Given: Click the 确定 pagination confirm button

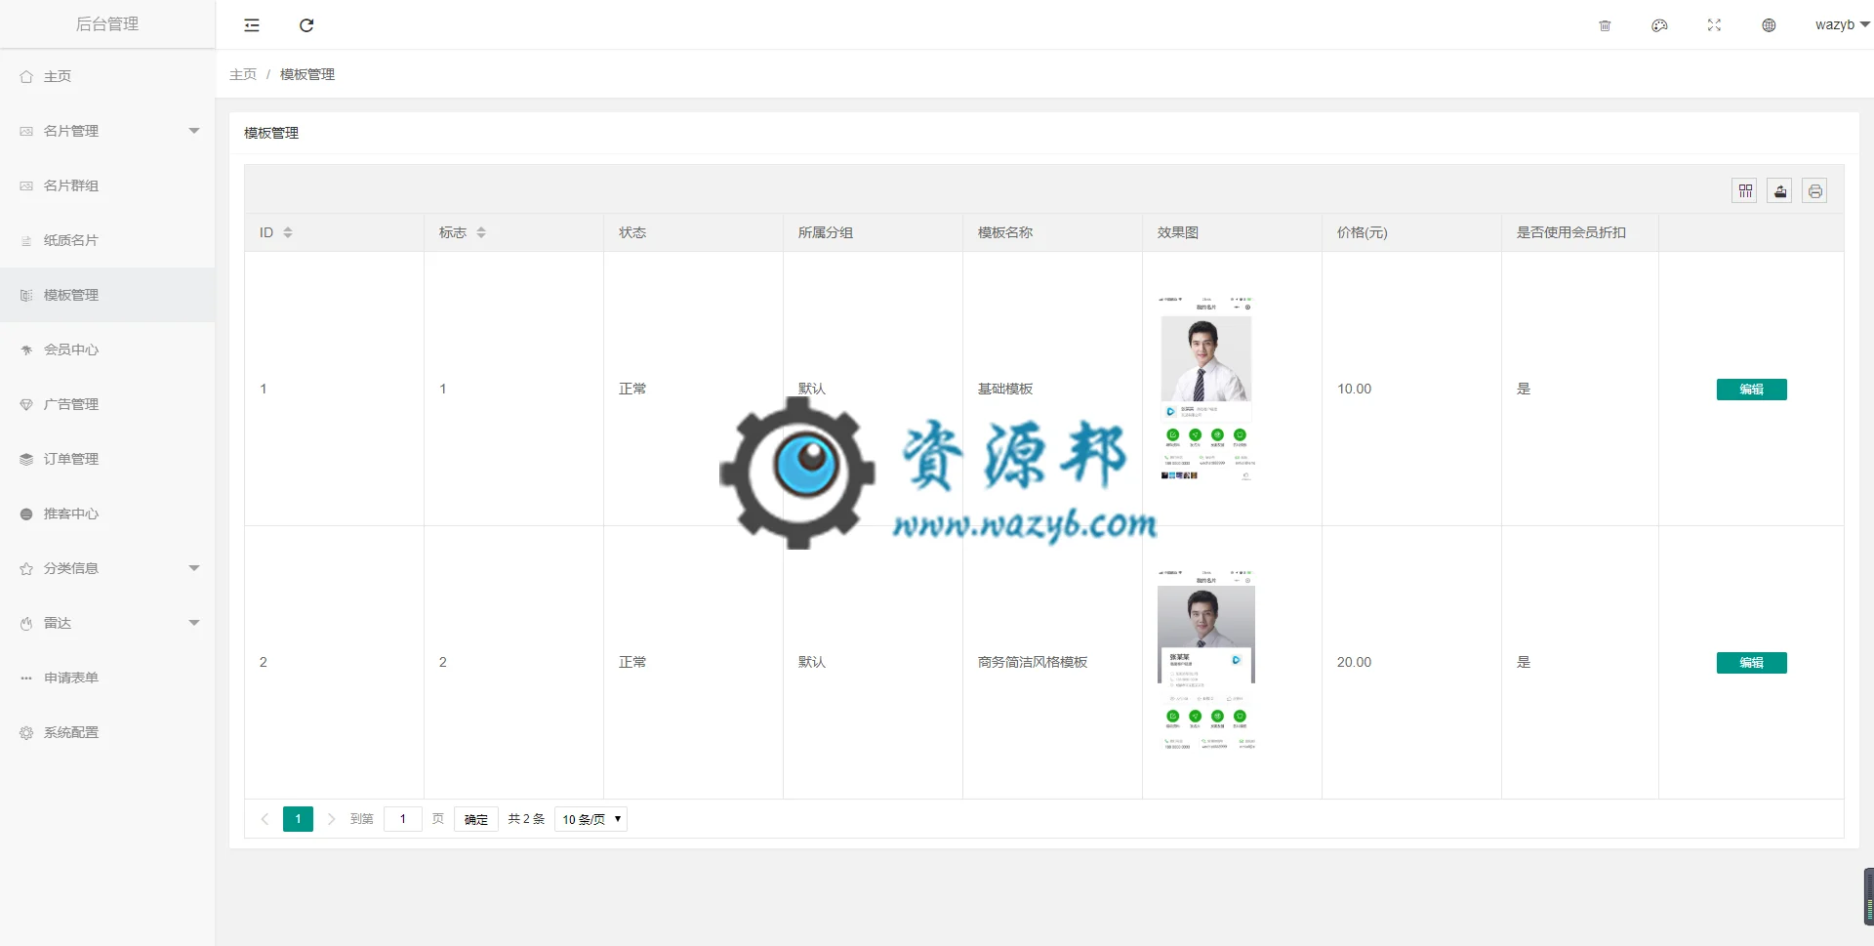Looking at the screenshot, I should pos(476,819).
